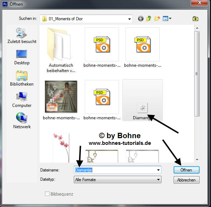This screenshot has height=207, width=211.
Task: Select the Dior woman image thumbnail
Action: [61, 97]
